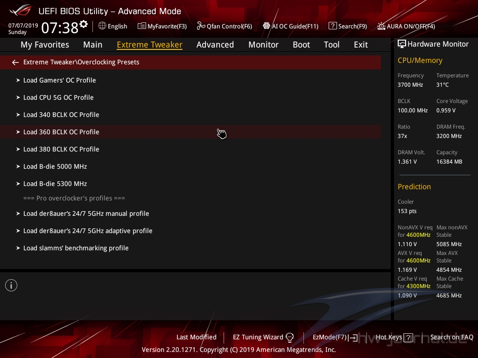Click the MyFavorite list icon

[142, 26]
